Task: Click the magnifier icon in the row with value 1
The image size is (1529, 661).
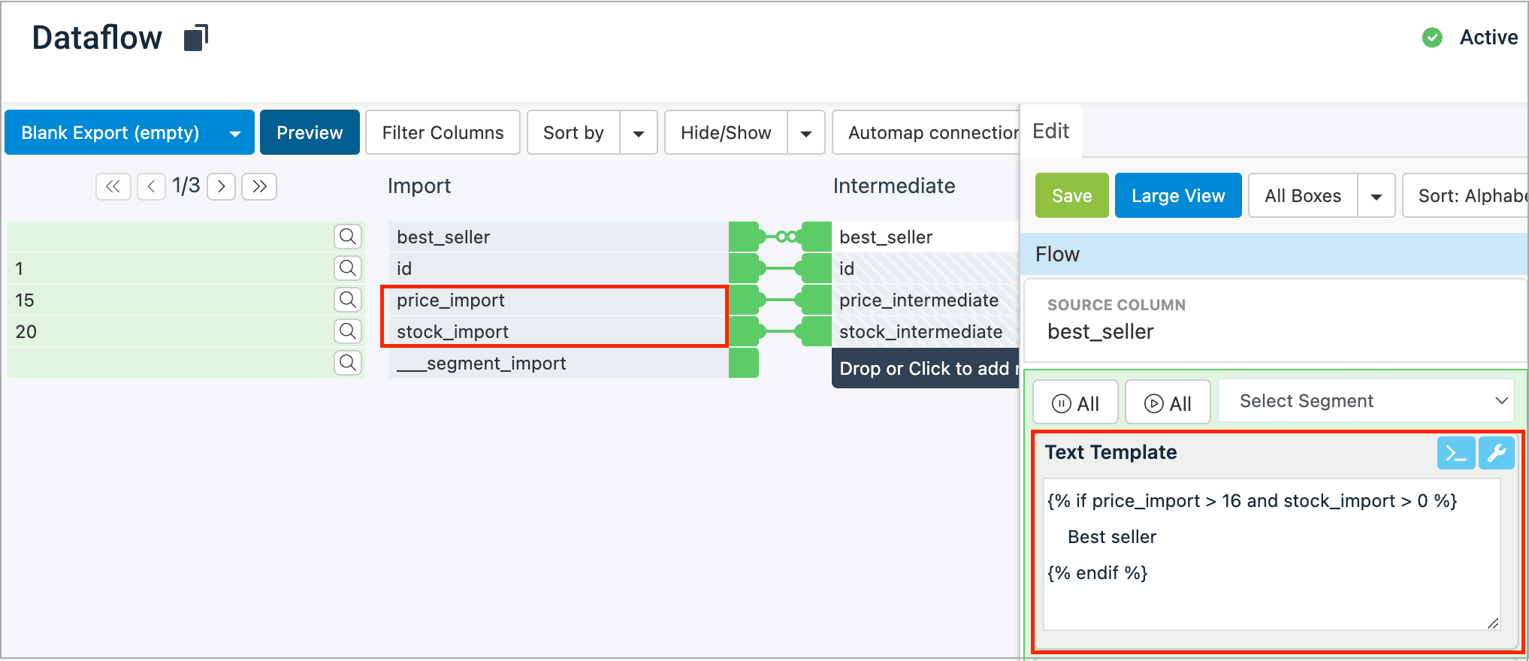Action: click(x=347, y=268)
